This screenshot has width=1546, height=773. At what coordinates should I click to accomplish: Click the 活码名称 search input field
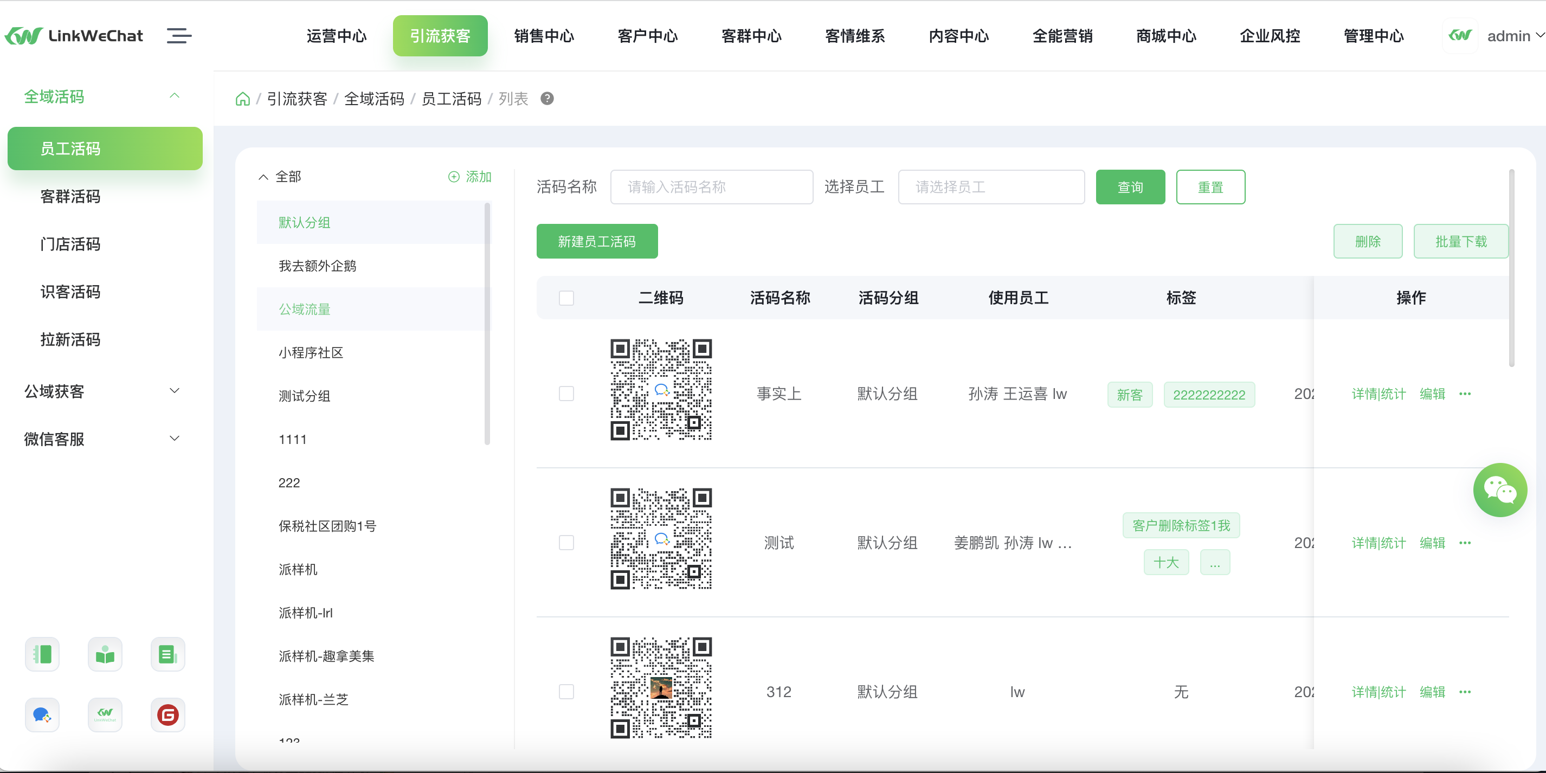point(711,186)
